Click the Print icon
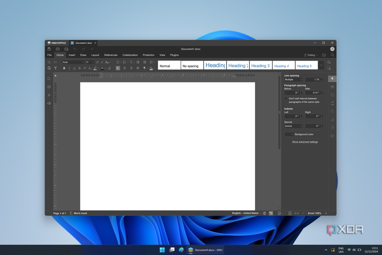Image resolution: width=382 pixels, height=255 pixels. (x=58, y=49)
